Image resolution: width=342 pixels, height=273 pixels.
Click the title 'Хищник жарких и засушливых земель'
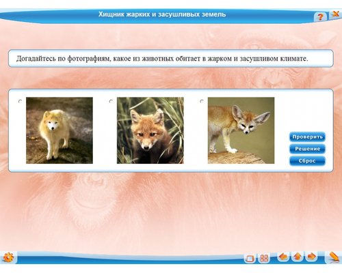162,14
